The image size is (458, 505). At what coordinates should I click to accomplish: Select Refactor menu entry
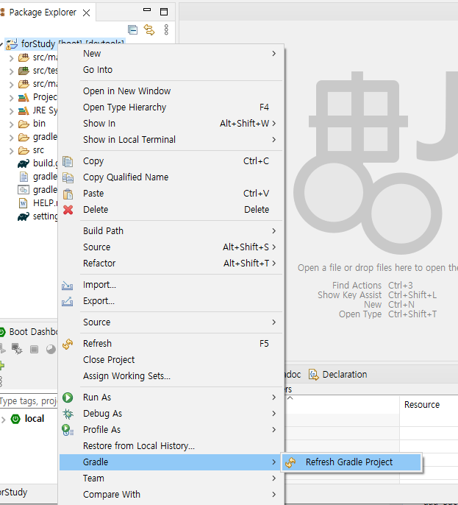(171, 264)
